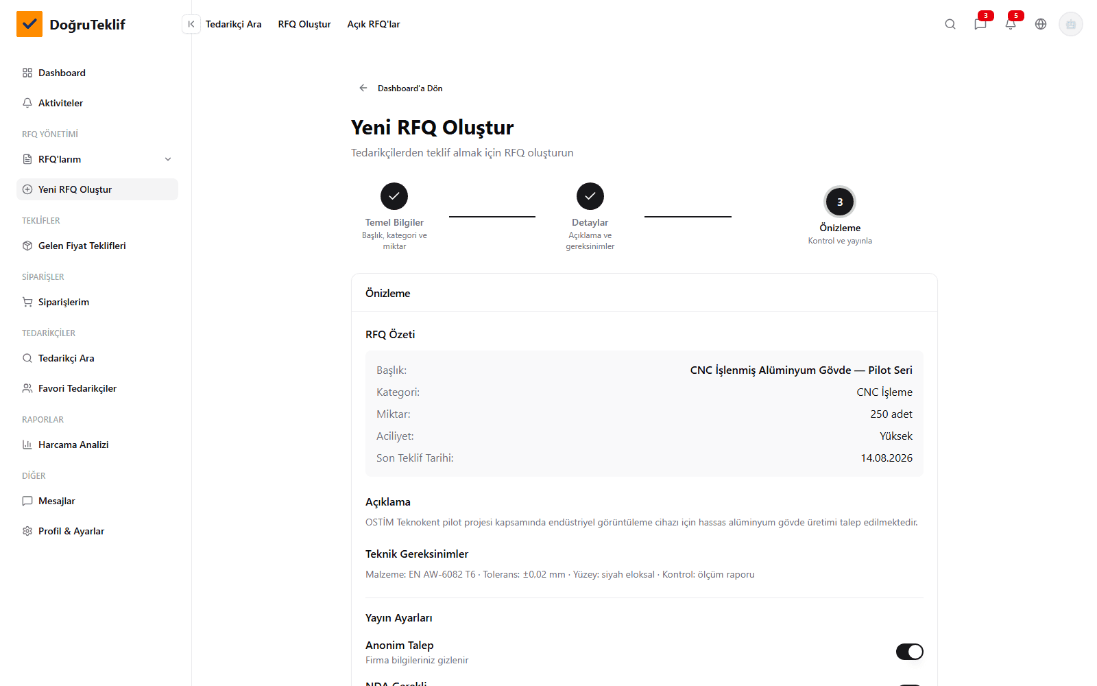Image resolution: width=1097 pixels, height=686 pixels.
Task: Open notifications bell with 5 badge
Action: pyautogui.click(x=1011, y=24)
